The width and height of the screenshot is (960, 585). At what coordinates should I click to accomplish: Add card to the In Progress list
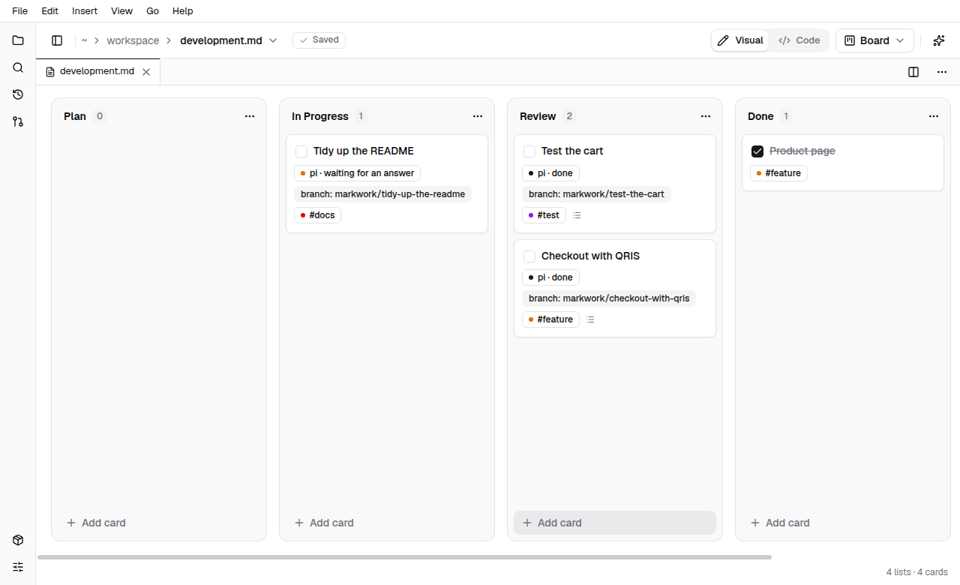387,523
